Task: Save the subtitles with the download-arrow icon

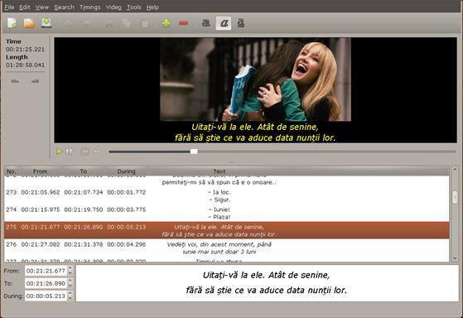Action: (46, 22)
